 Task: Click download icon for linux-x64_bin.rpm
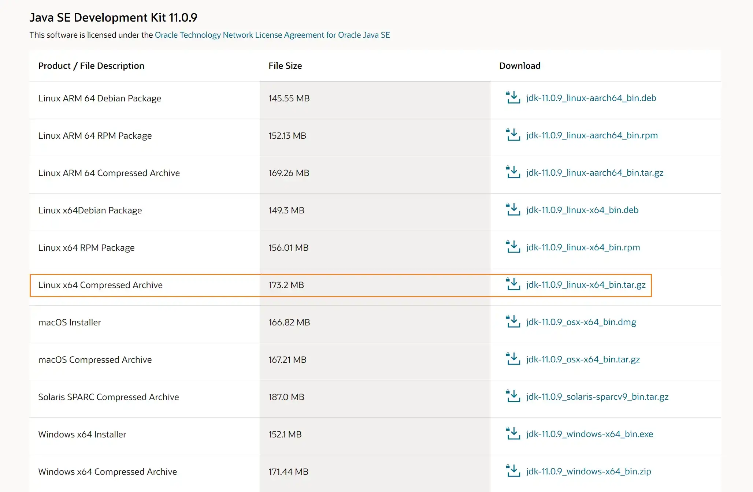click(x=513, y=247)
